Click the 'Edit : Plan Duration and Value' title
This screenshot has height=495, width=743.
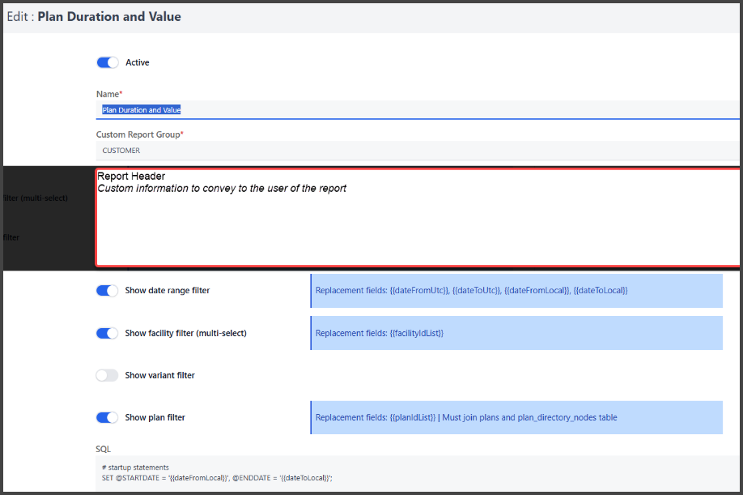coord(94,16)
